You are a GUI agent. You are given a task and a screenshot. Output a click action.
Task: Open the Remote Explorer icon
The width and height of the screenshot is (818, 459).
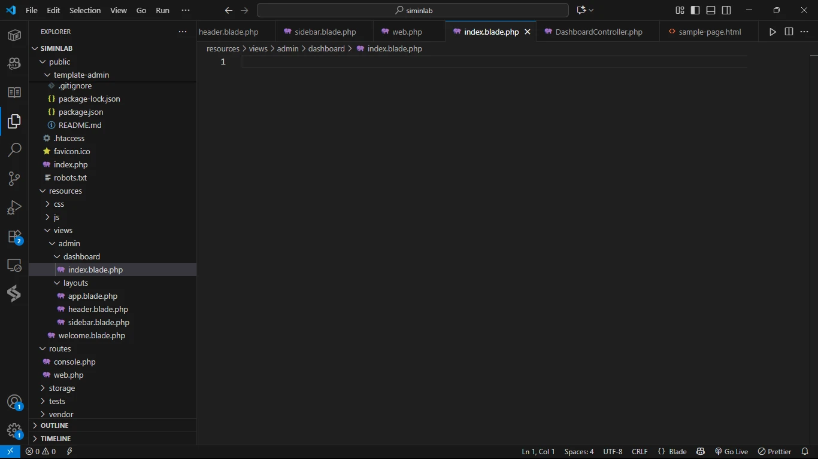[x=14, y=265]
